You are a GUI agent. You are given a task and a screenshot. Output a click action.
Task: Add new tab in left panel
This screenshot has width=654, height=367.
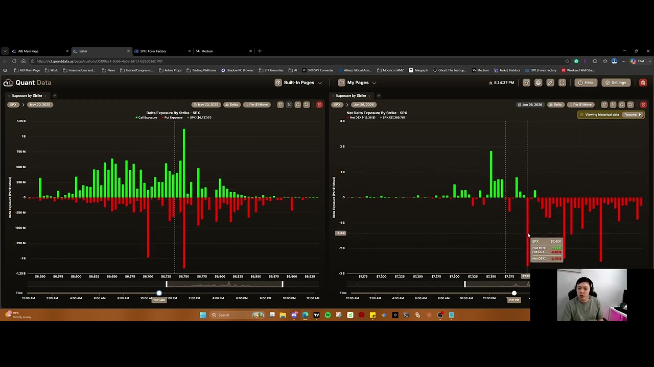55,95
